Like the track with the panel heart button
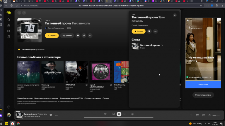Image resolution: width=225 pixels, height=126 pixels. [149, 31]
